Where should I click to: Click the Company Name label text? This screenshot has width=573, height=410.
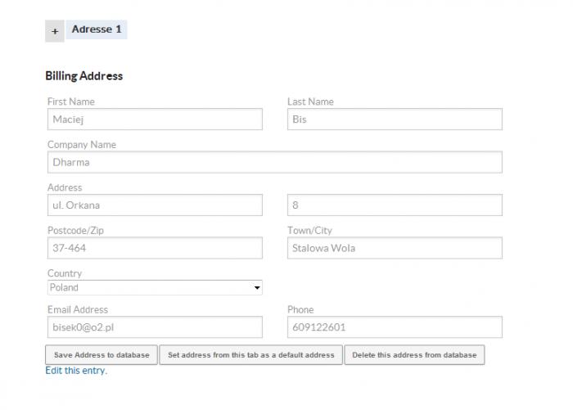(82, 145)
